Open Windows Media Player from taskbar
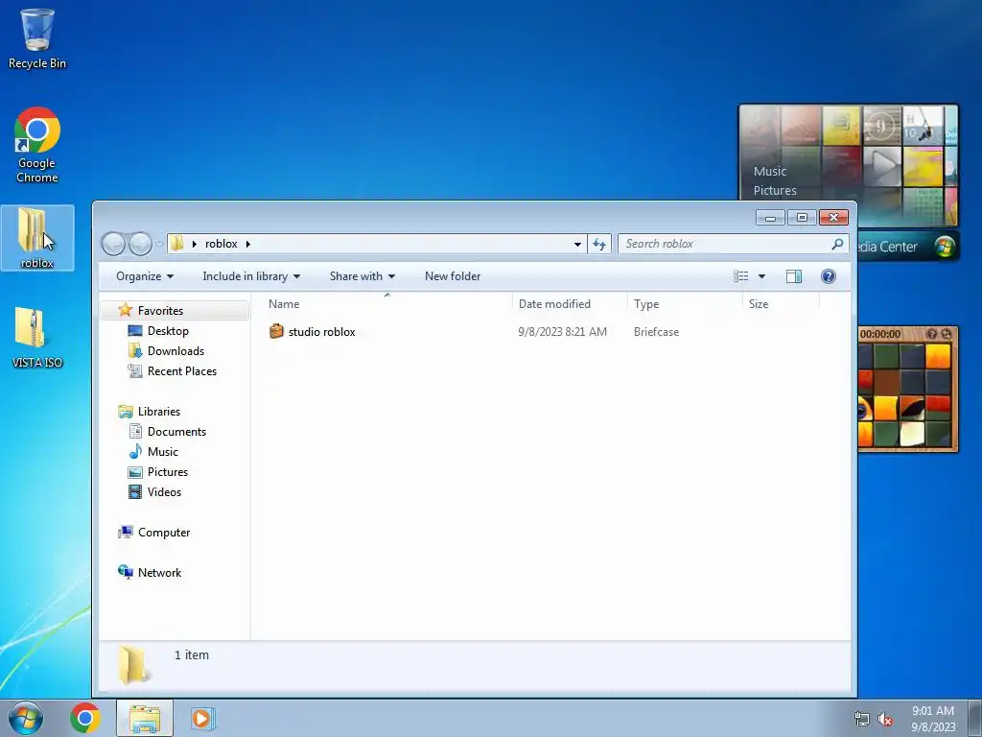Image resolution: width=982 pixels, height=737 pixels. [x=202, y=718]
